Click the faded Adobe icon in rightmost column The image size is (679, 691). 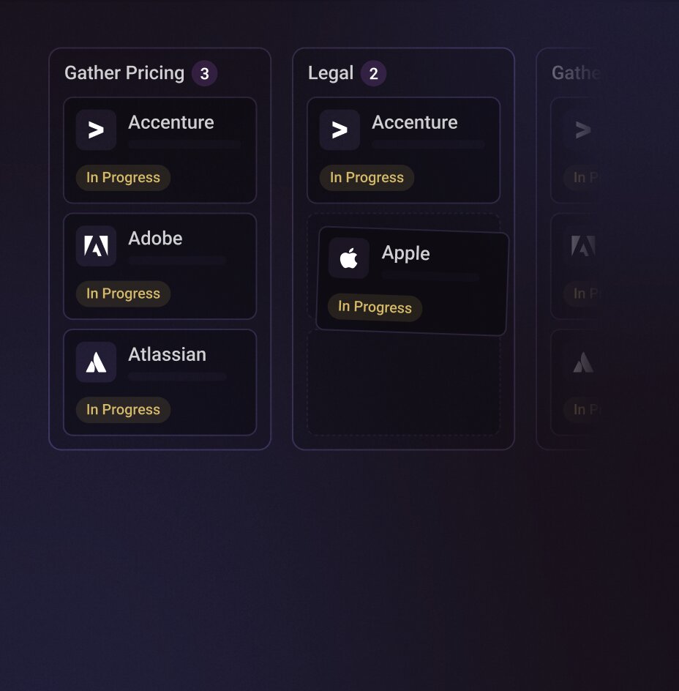(582, 246)
